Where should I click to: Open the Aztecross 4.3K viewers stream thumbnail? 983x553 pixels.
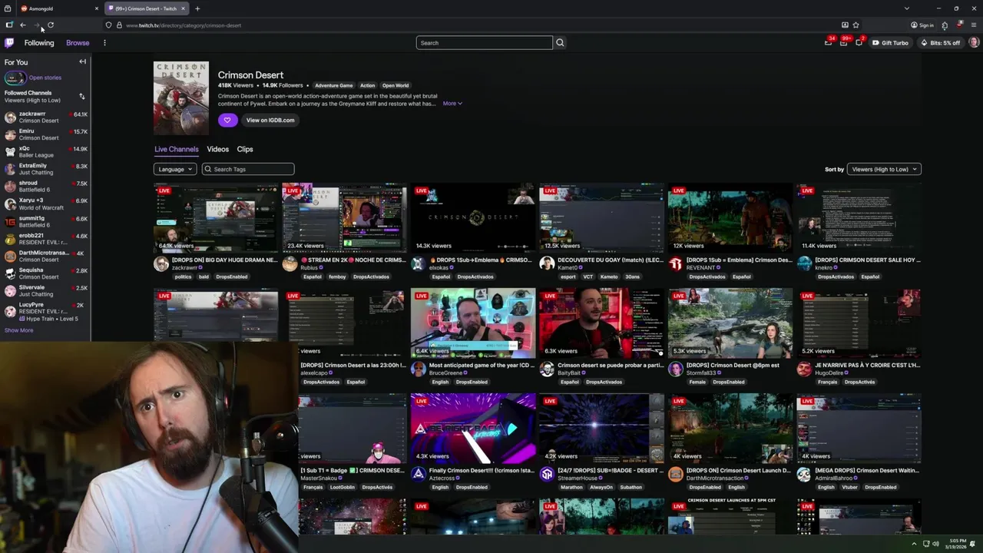[x=473, y=428]
